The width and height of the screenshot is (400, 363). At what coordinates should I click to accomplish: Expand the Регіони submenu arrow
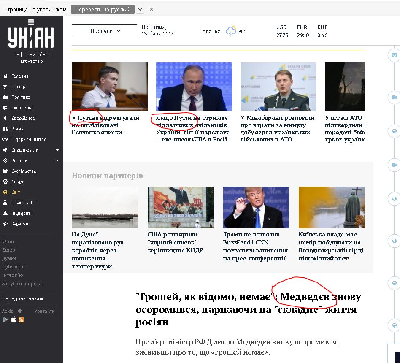click(57, 160)
